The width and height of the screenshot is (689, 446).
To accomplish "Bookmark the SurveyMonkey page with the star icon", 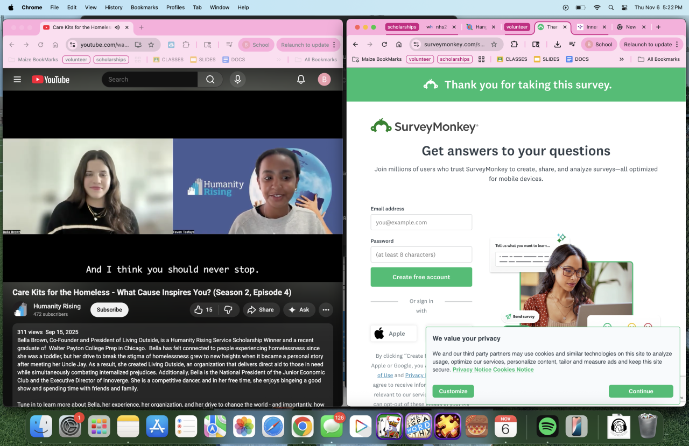I will point(494,45).
